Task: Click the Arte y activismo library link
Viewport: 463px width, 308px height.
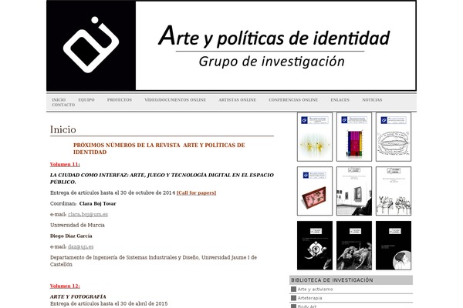Action: click(x=315, y=290)
